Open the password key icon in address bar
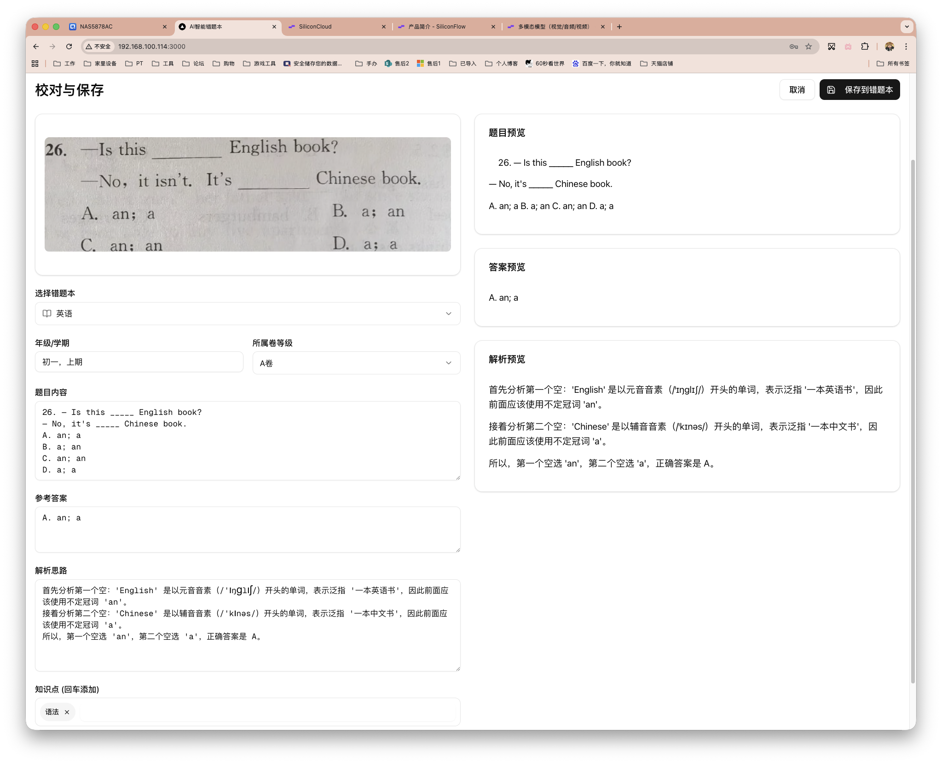This screenshot has height=764, width=942. [793, 47]
